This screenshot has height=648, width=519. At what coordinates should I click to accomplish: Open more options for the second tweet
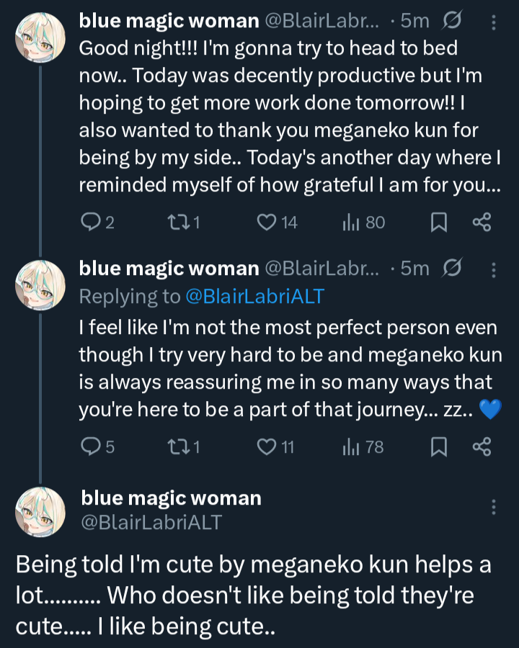(x=494, y=270)
